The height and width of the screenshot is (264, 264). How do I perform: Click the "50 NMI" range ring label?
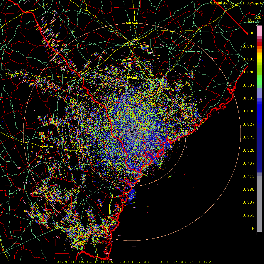coord(132,78)
